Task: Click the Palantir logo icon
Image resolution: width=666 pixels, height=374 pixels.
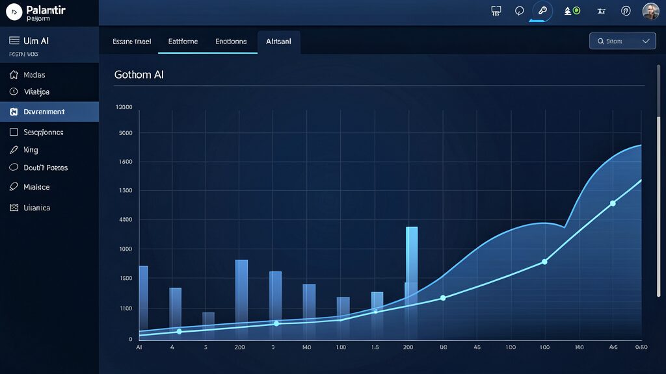Action: coord(14,12)
